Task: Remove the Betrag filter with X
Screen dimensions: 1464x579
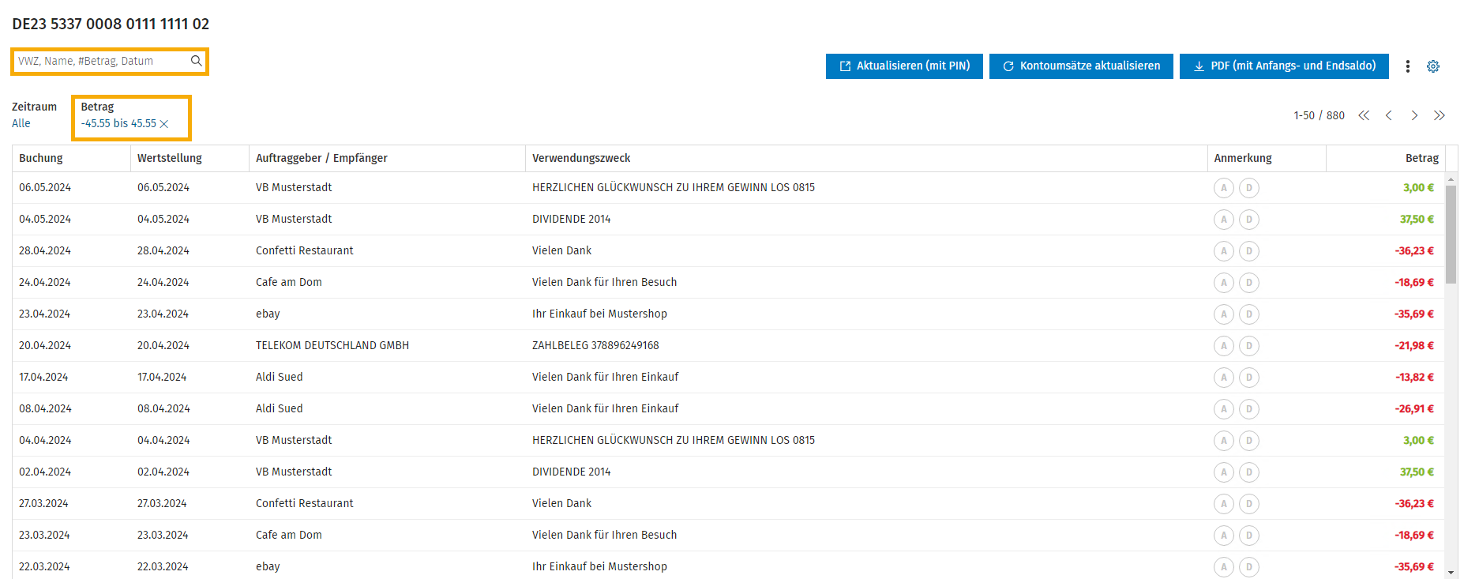Action: coord(164,124)
